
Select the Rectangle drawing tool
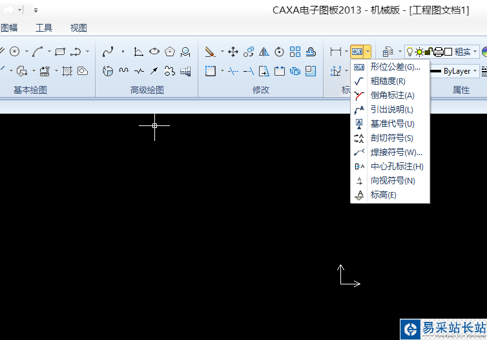pos(60,52)
